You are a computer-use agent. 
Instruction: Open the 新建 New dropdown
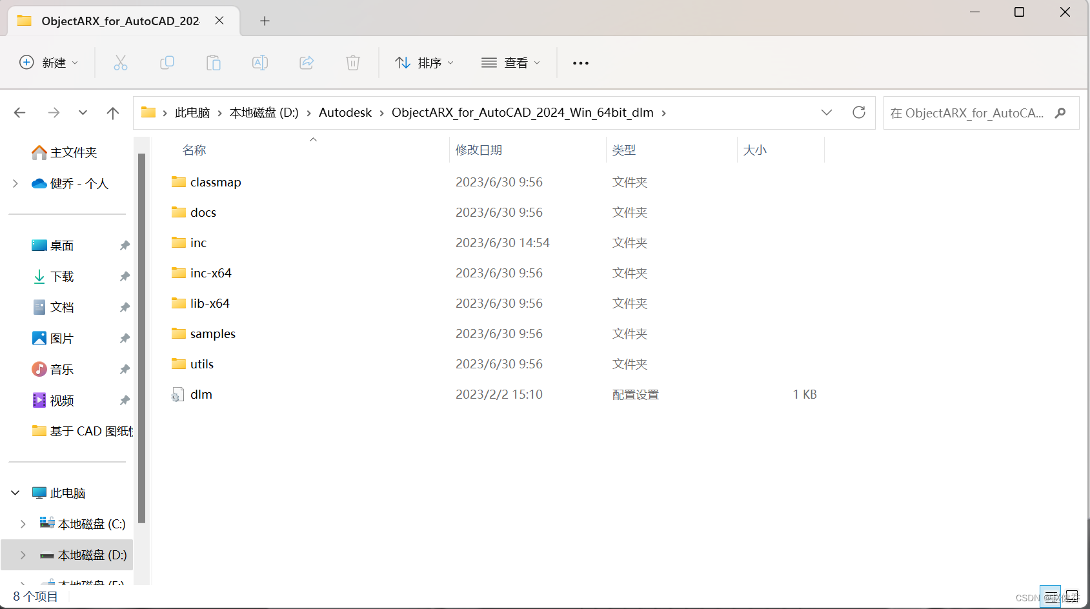pos(48,63)
